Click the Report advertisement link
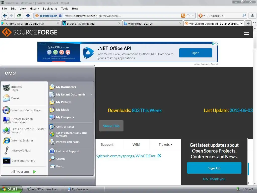257x193 pixels. coord(214,64)
